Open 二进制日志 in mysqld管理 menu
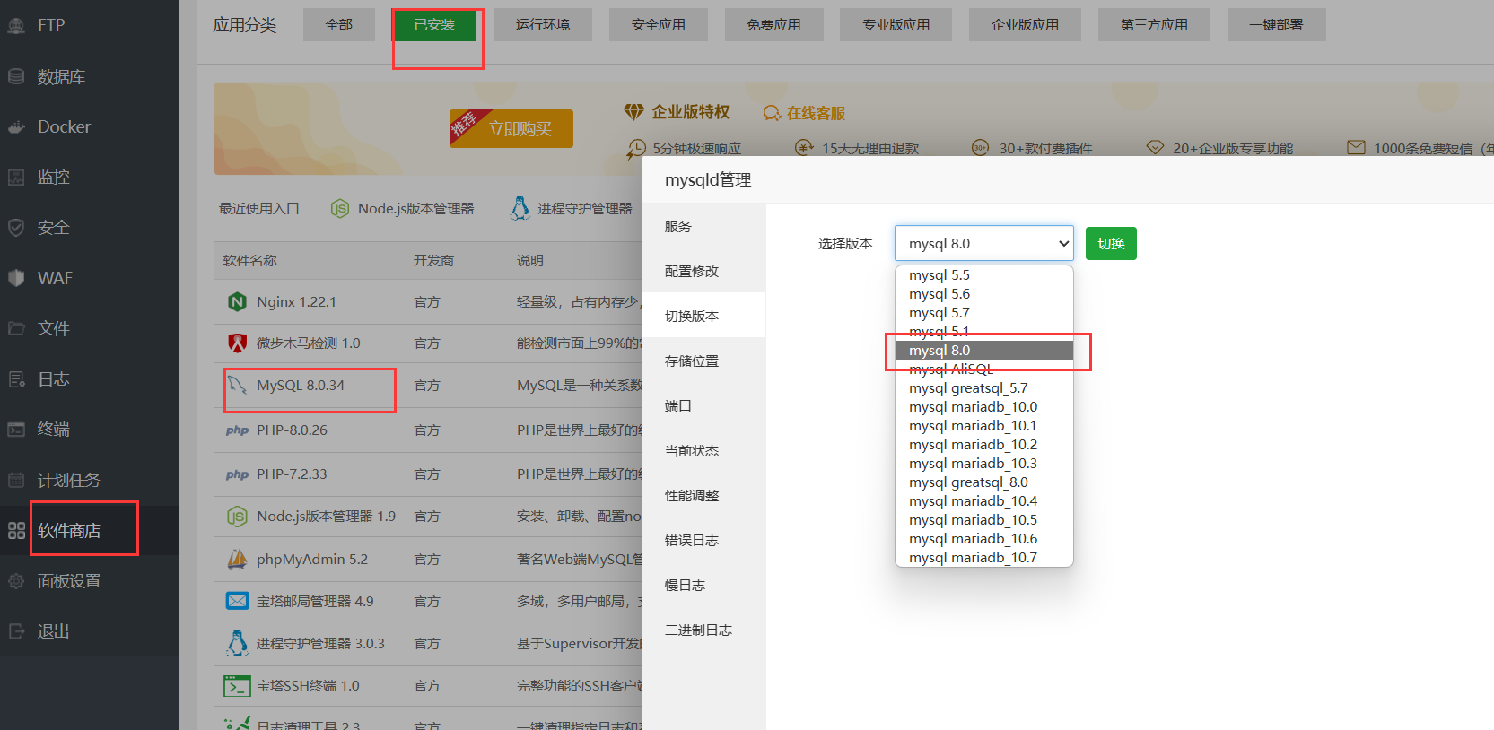Viewport: 1494px width, 730px height. coord(704,630)
